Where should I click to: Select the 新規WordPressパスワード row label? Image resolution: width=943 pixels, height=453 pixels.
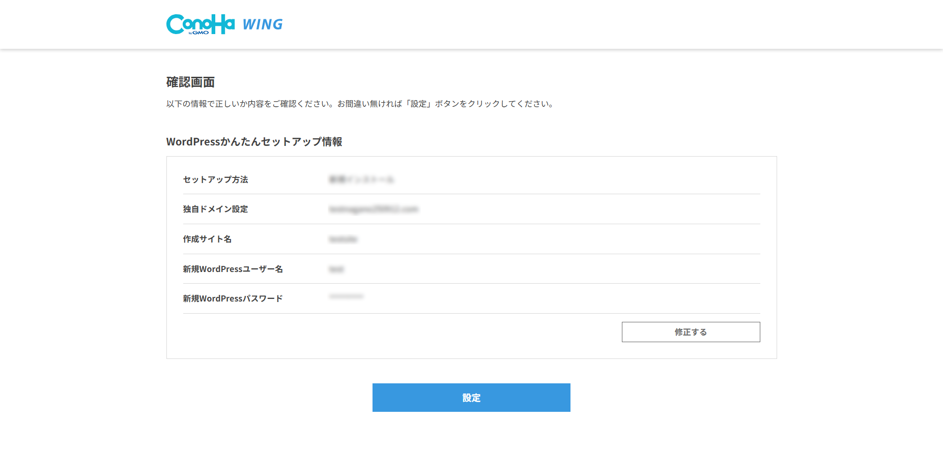[233, 298]
